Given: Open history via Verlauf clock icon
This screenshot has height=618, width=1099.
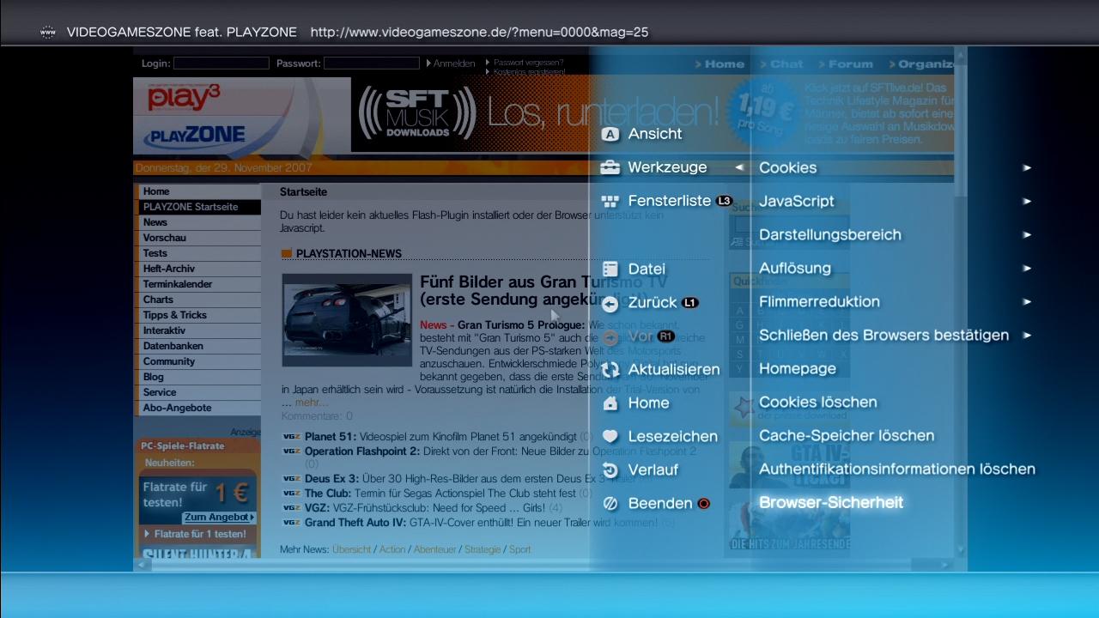Looking at the screenshot, I should [x=610, y=470].
